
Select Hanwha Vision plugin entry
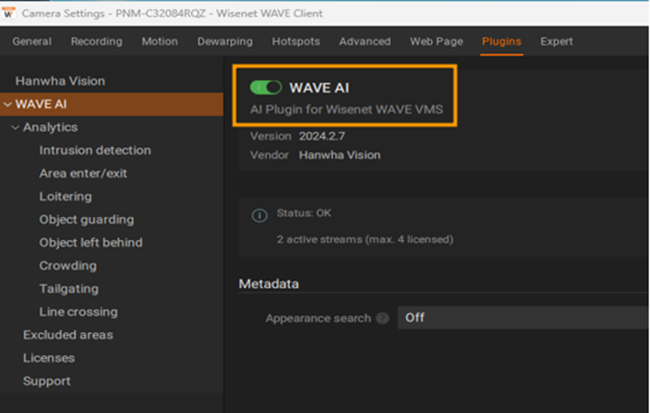click(60, 81)
